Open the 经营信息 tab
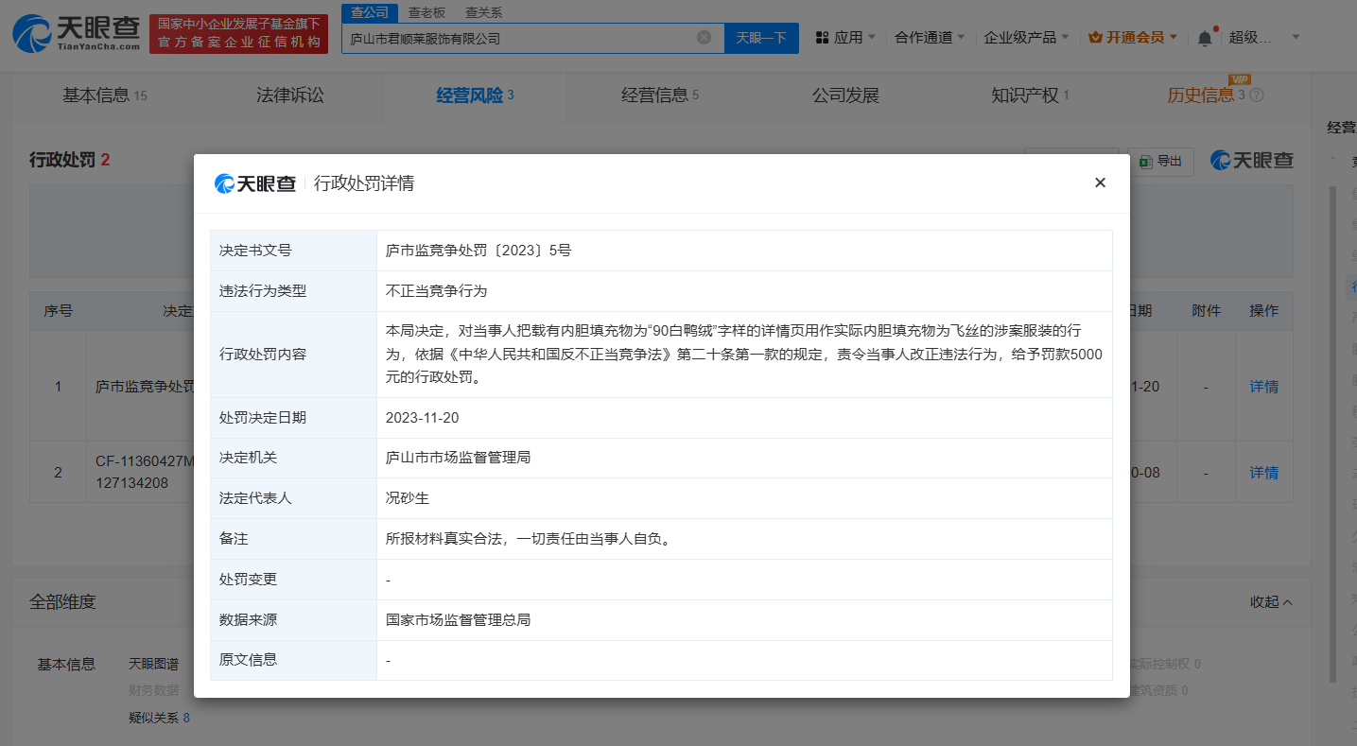 coord(659,95)
